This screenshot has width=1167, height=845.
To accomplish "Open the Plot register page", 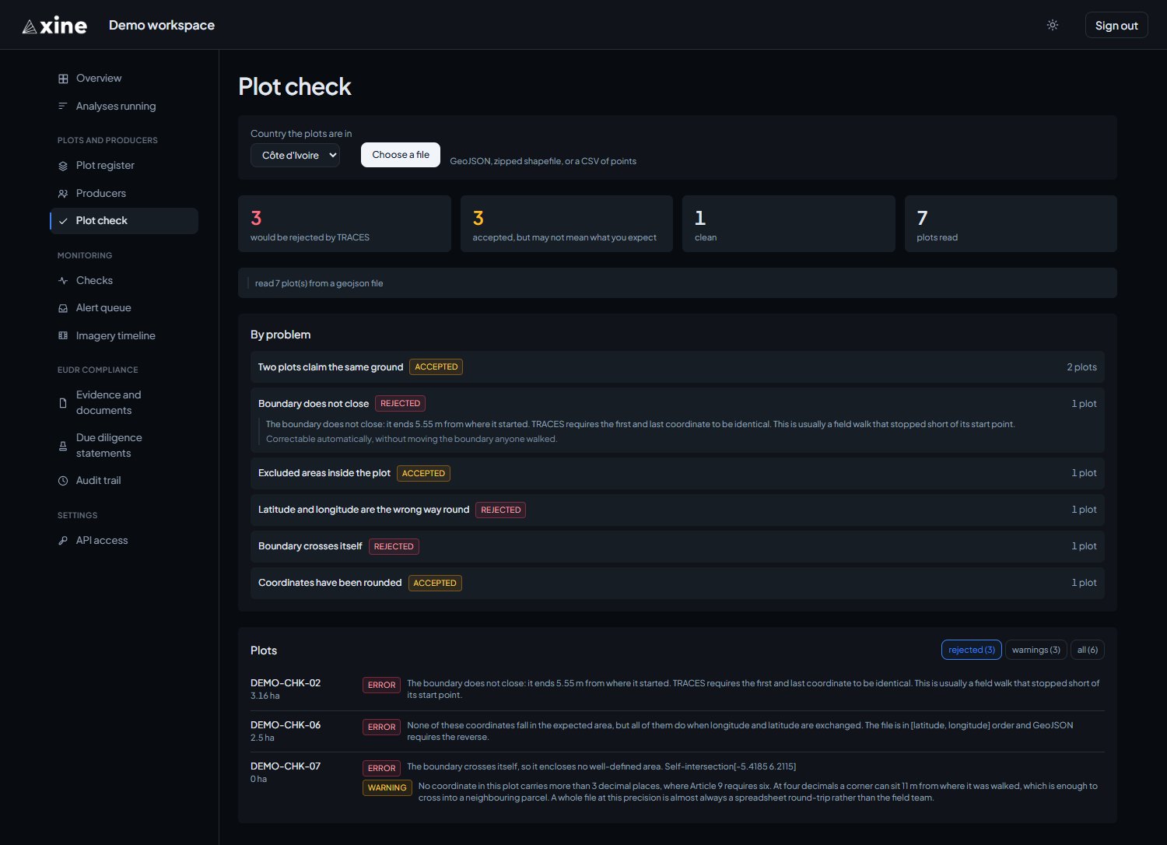I will [124, 166].
